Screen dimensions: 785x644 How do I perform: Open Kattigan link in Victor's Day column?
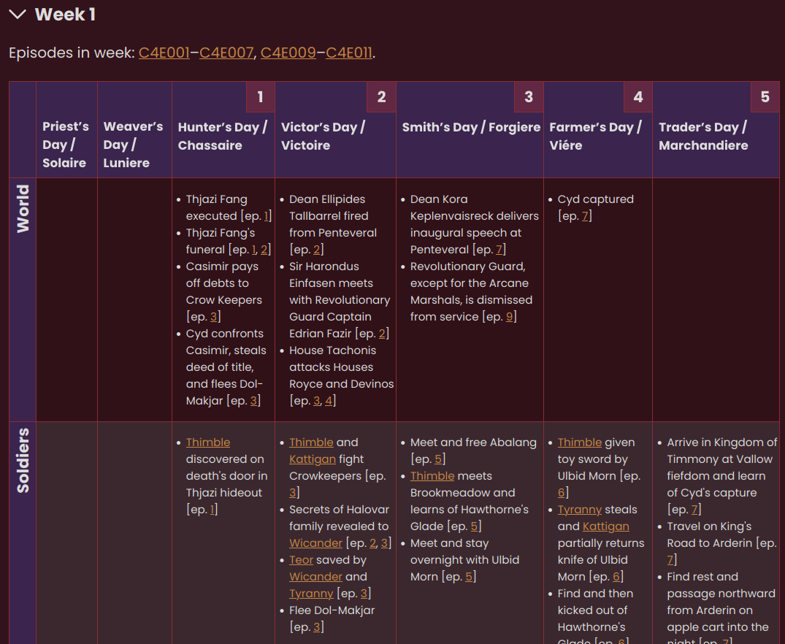click(313, 459)
